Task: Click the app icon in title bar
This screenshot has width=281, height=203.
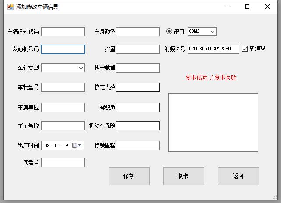Action: click(11, 7)
